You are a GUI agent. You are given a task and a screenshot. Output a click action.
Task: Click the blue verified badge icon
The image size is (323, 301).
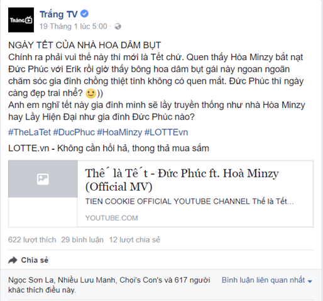(84, 14)
